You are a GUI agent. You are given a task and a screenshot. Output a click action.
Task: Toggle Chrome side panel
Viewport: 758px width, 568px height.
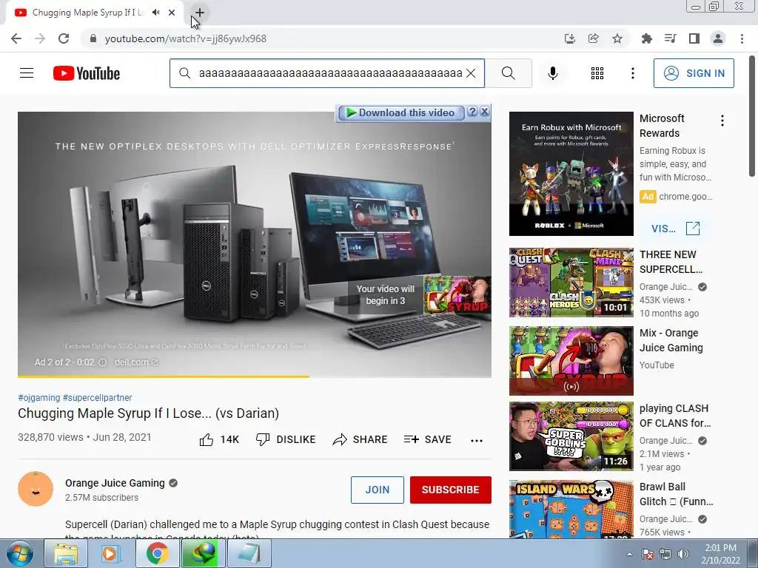694,38
